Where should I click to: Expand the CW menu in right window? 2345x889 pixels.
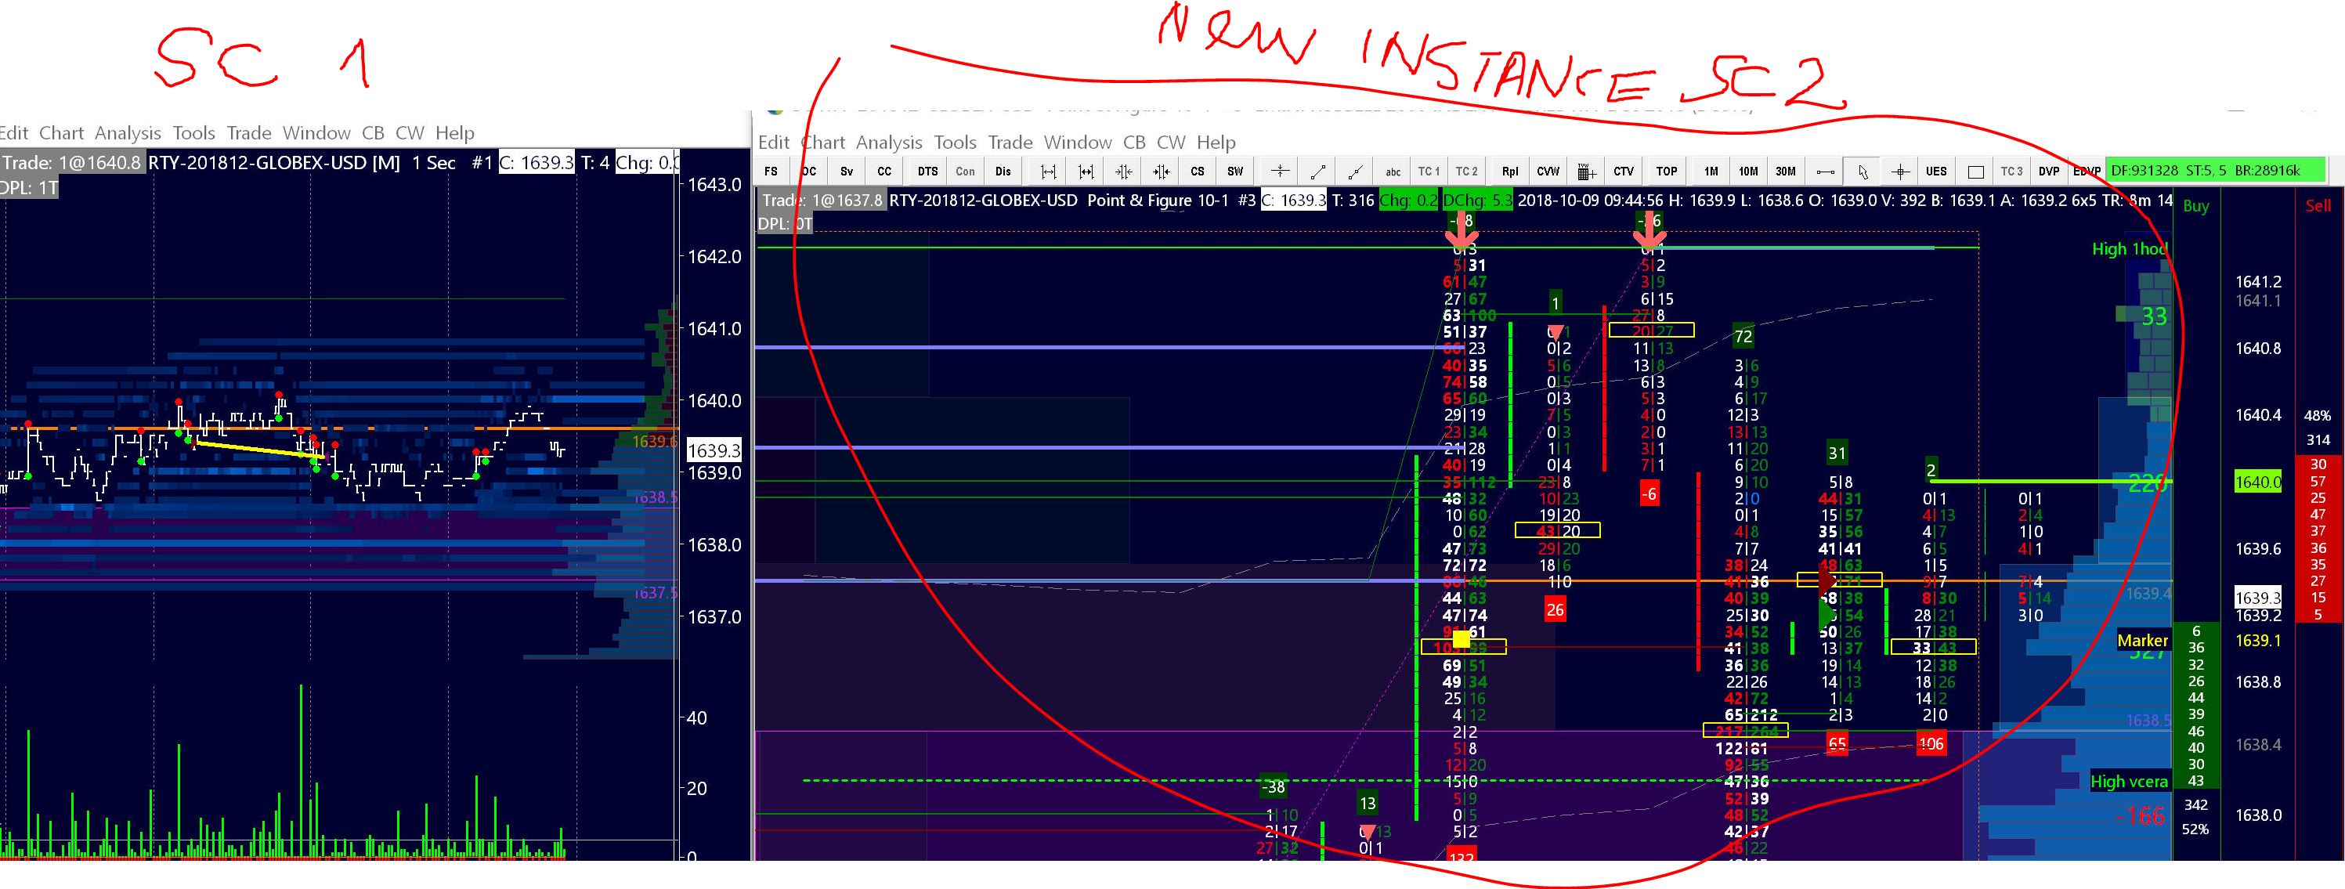1171,143
